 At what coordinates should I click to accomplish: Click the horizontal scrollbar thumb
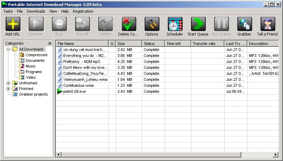[151, 154]
